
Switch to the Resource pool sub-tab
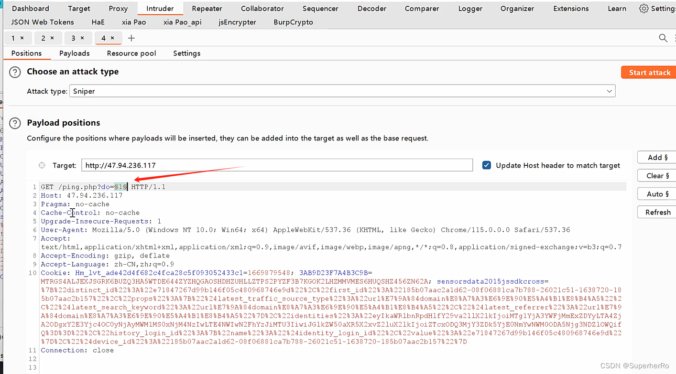(131, 53)
